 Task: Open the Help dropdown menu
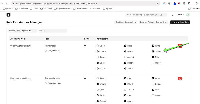pyautogui.click(x=181, y=15)
